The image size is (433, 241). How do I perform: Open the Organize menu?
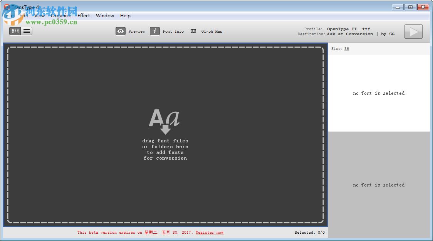[60, 15]
